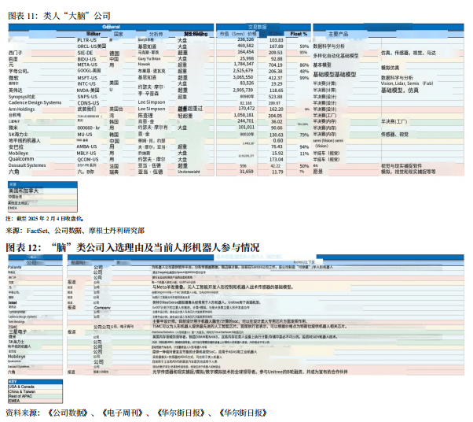Screen dimensions: 473x422
Task: Select the Arm Holdings row label
Action: (x=21, y=109)
